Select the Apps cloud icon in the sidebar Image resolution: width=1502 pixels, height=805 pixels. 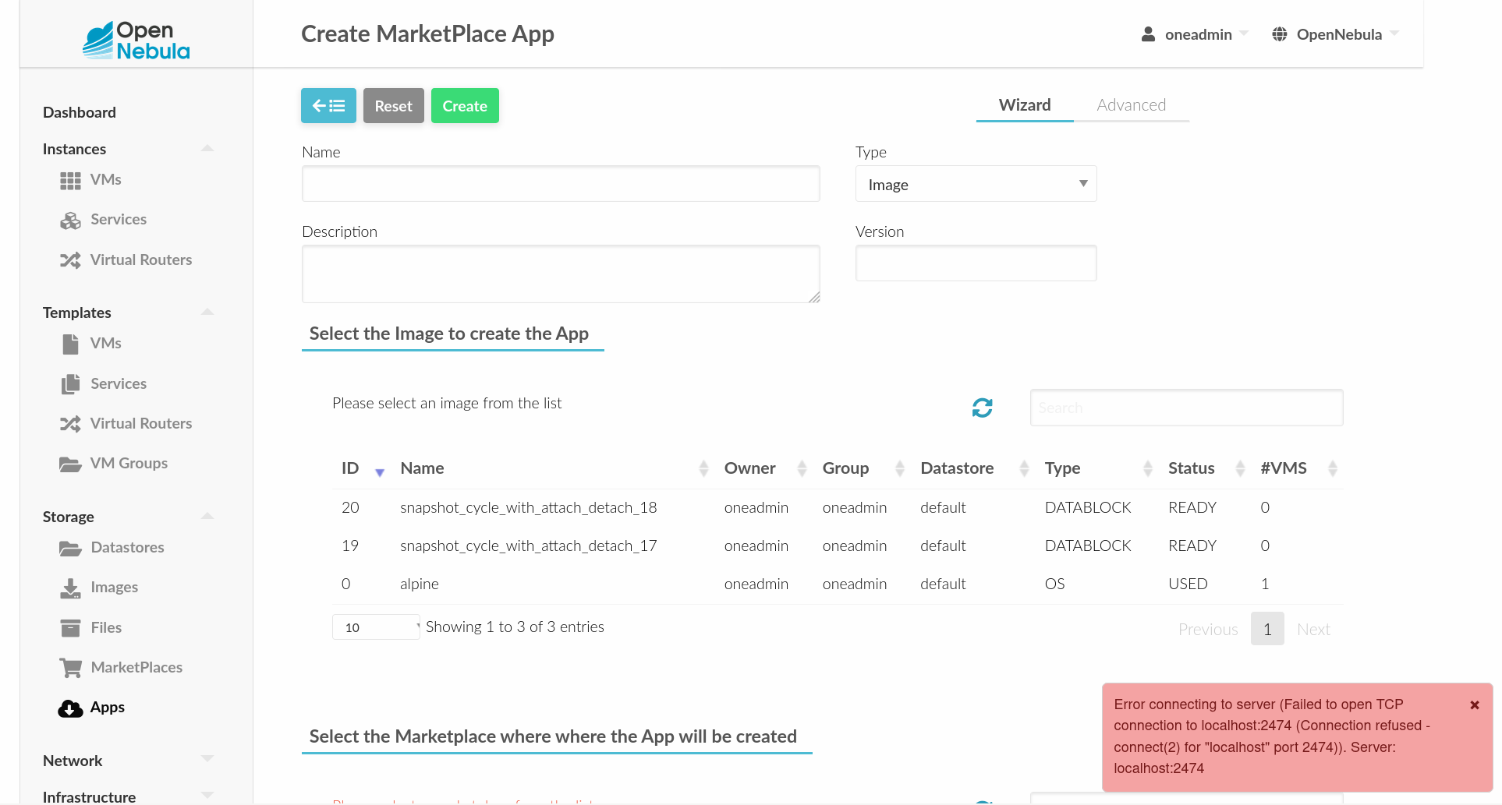(x=70, y=708)
